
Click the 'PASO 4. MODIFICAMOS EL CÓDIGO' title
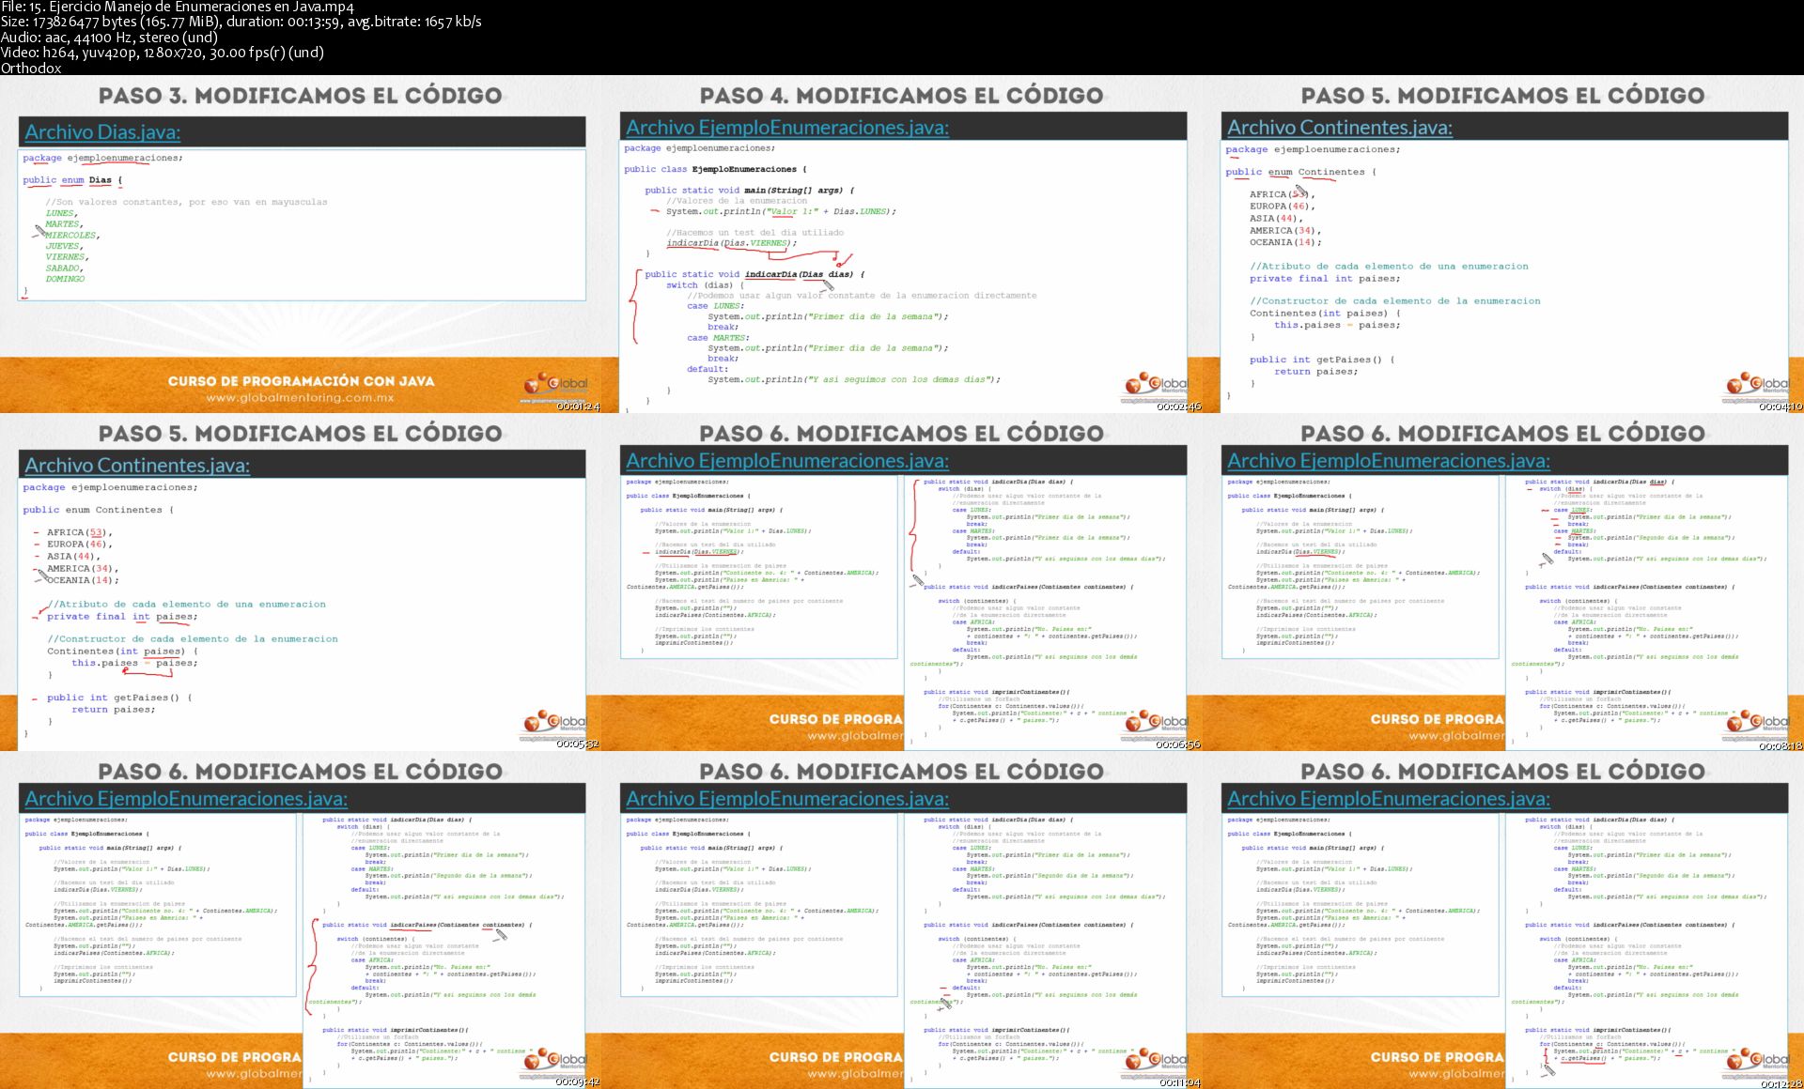coord(902,96)
